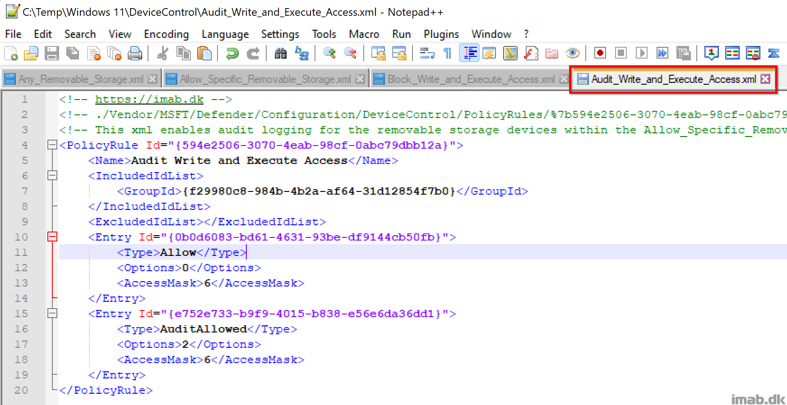This screenshot has height=405, width=787.
Task: Toggle synchronized vertical scrolling
Action: point(378,53)
